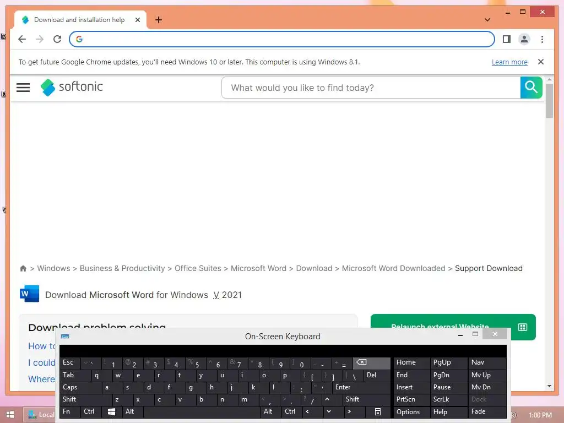Go to home breadcrumb icon
The width and height of the screenshot is (564, 423).
(x=23, y=268)
